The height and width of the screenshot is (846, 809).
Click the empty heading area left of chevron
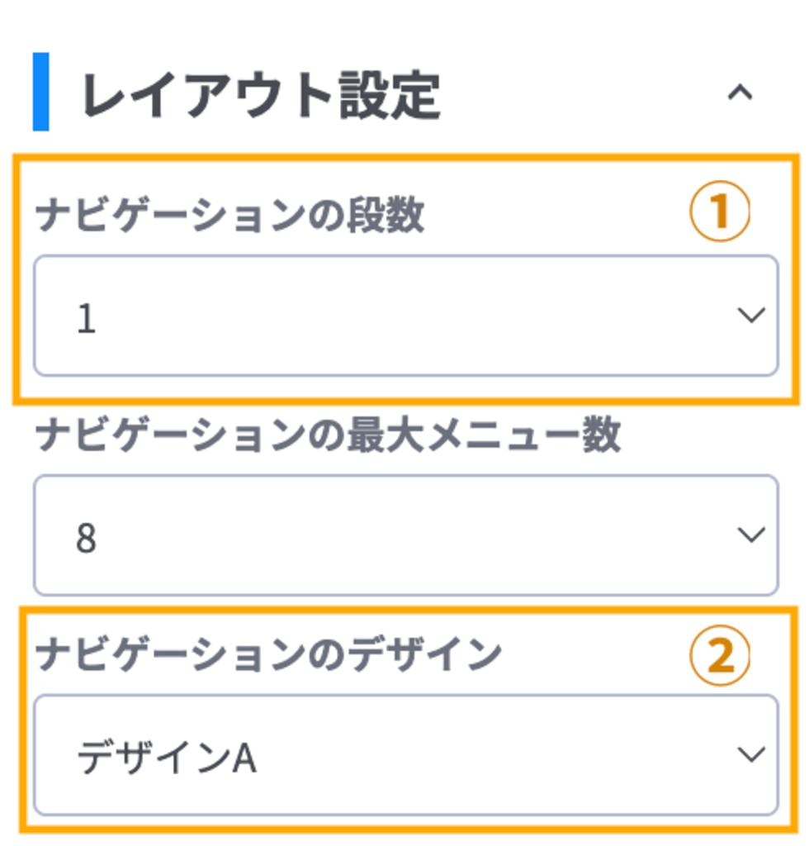click(578, 93)
